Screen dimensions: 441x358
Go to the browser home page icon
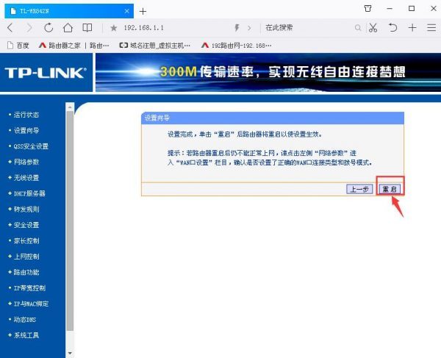tap(68, 28)
